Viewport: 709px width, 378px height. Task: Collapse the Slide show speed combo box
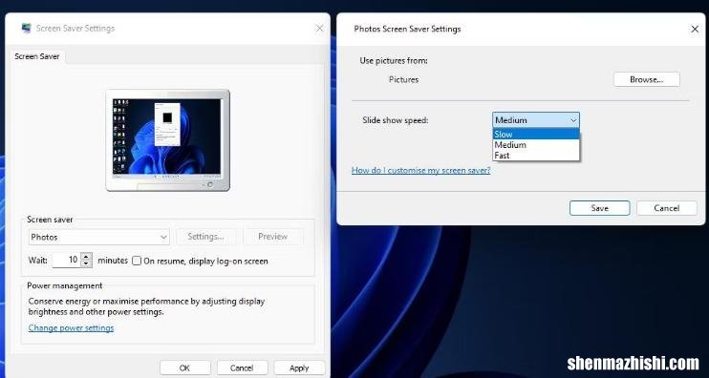(536, 120)
